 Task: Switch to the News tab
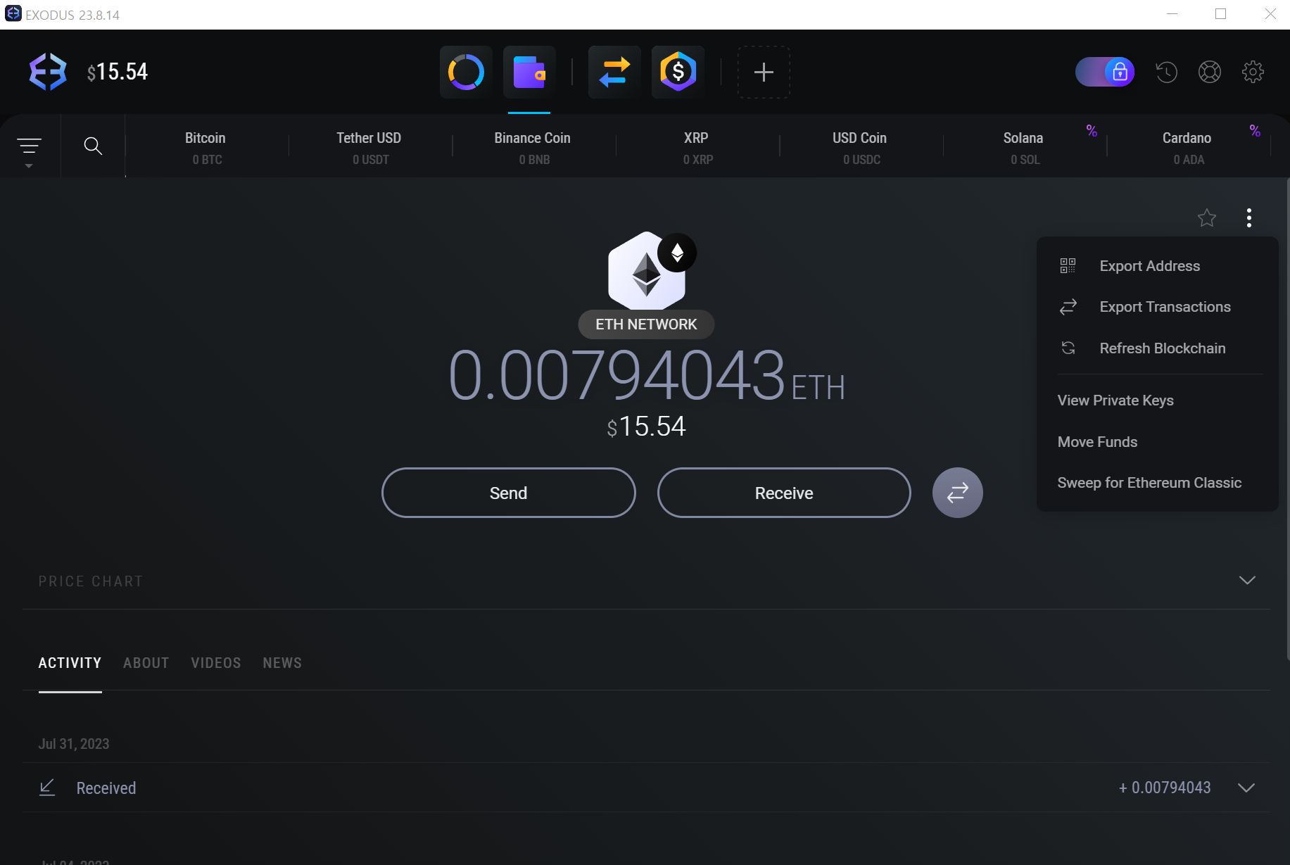click(x=282, y=663)
